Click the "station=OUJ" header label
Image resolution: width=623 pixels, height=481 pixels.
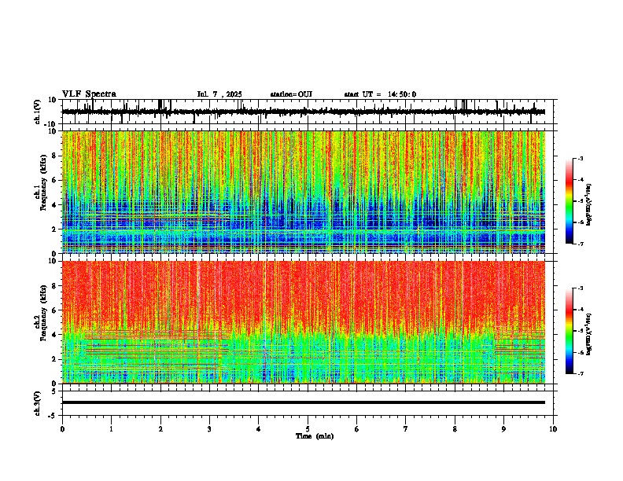coord(291,94)
